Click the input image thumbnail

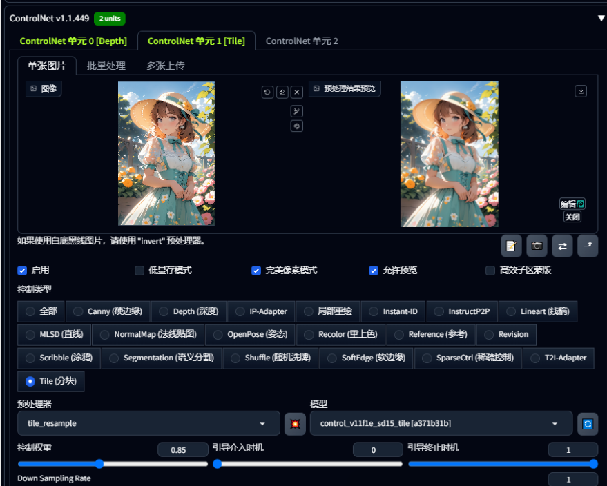[166, 153]
